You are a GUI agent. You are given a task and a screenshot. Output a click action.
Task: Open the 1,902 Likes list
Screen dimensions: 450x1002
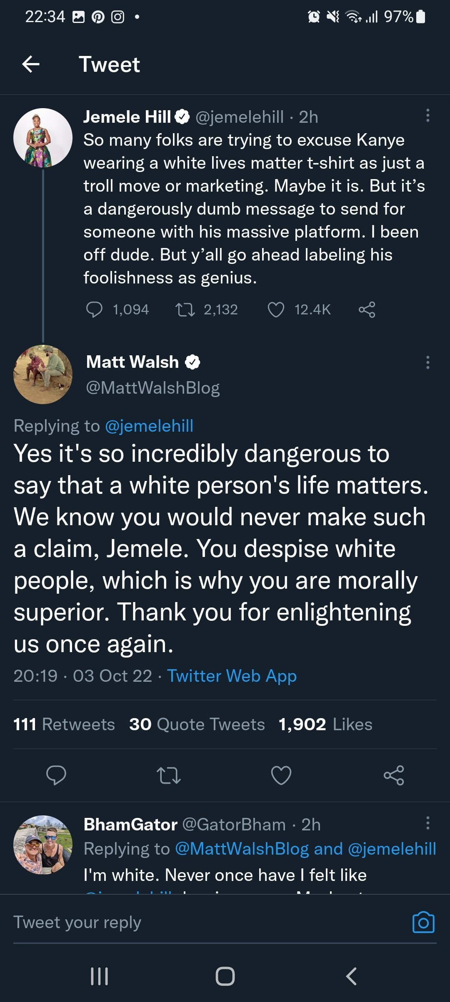325,724
